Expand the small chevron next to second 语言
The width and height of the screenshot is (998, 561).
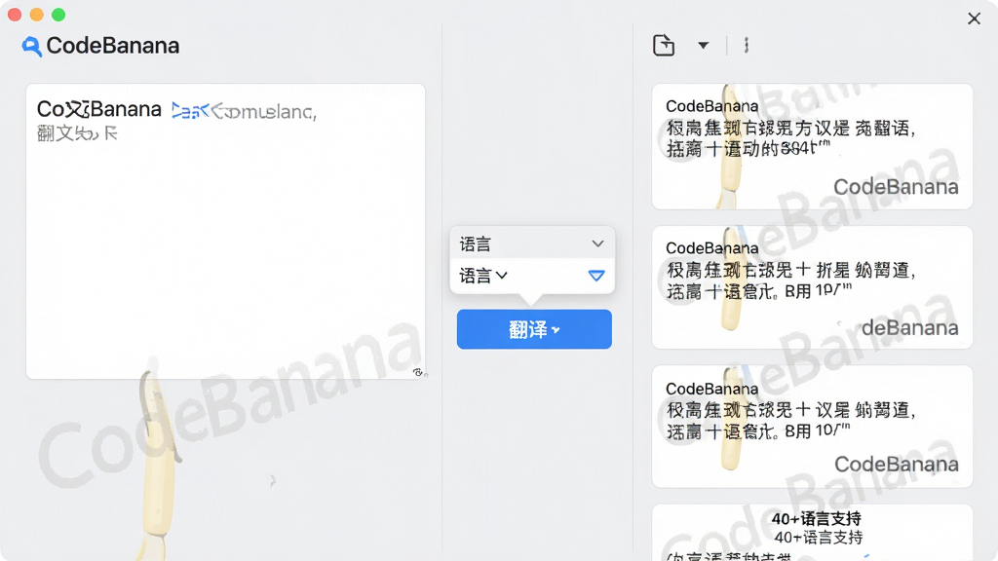pos(502,276)
